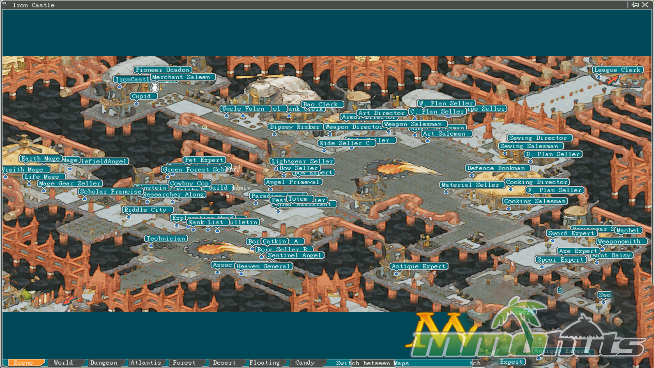Click the blue marker below Antique Expert

[396, 274]
